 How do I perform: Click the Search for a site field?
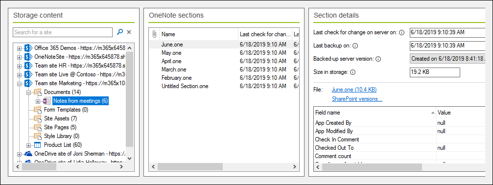point(63,32)
